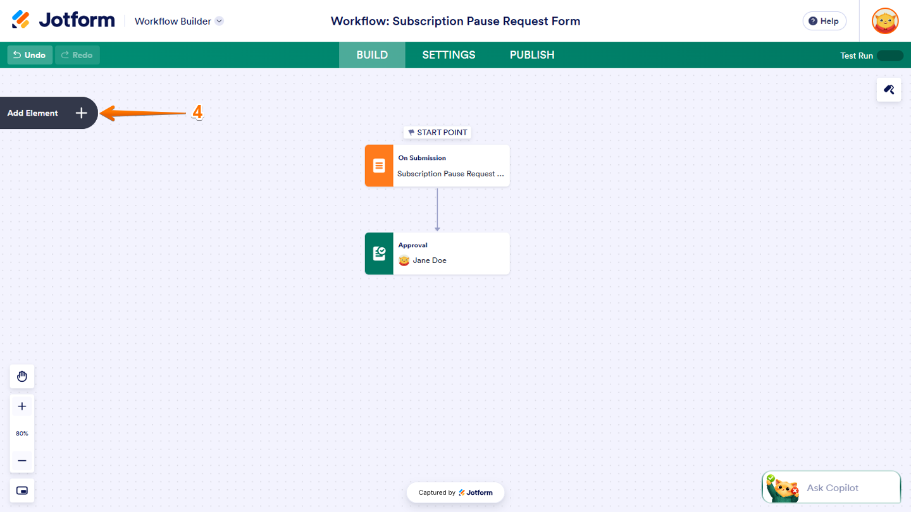
Task: Switch to the SETTINGS tab
Action: [449, 55]
